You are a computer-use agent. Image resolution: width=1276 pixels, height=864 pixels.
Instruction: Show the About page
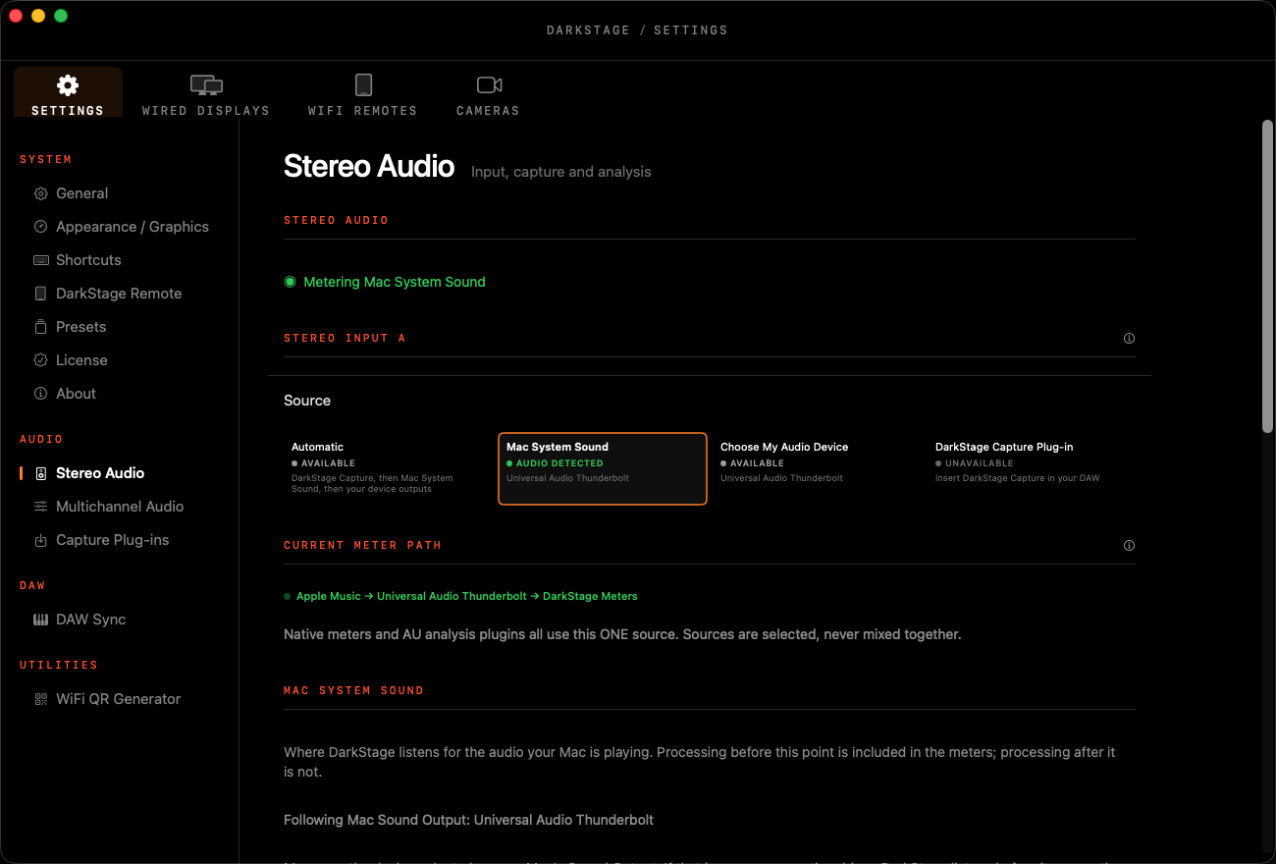pyautogui.click(x=76, y=394)
